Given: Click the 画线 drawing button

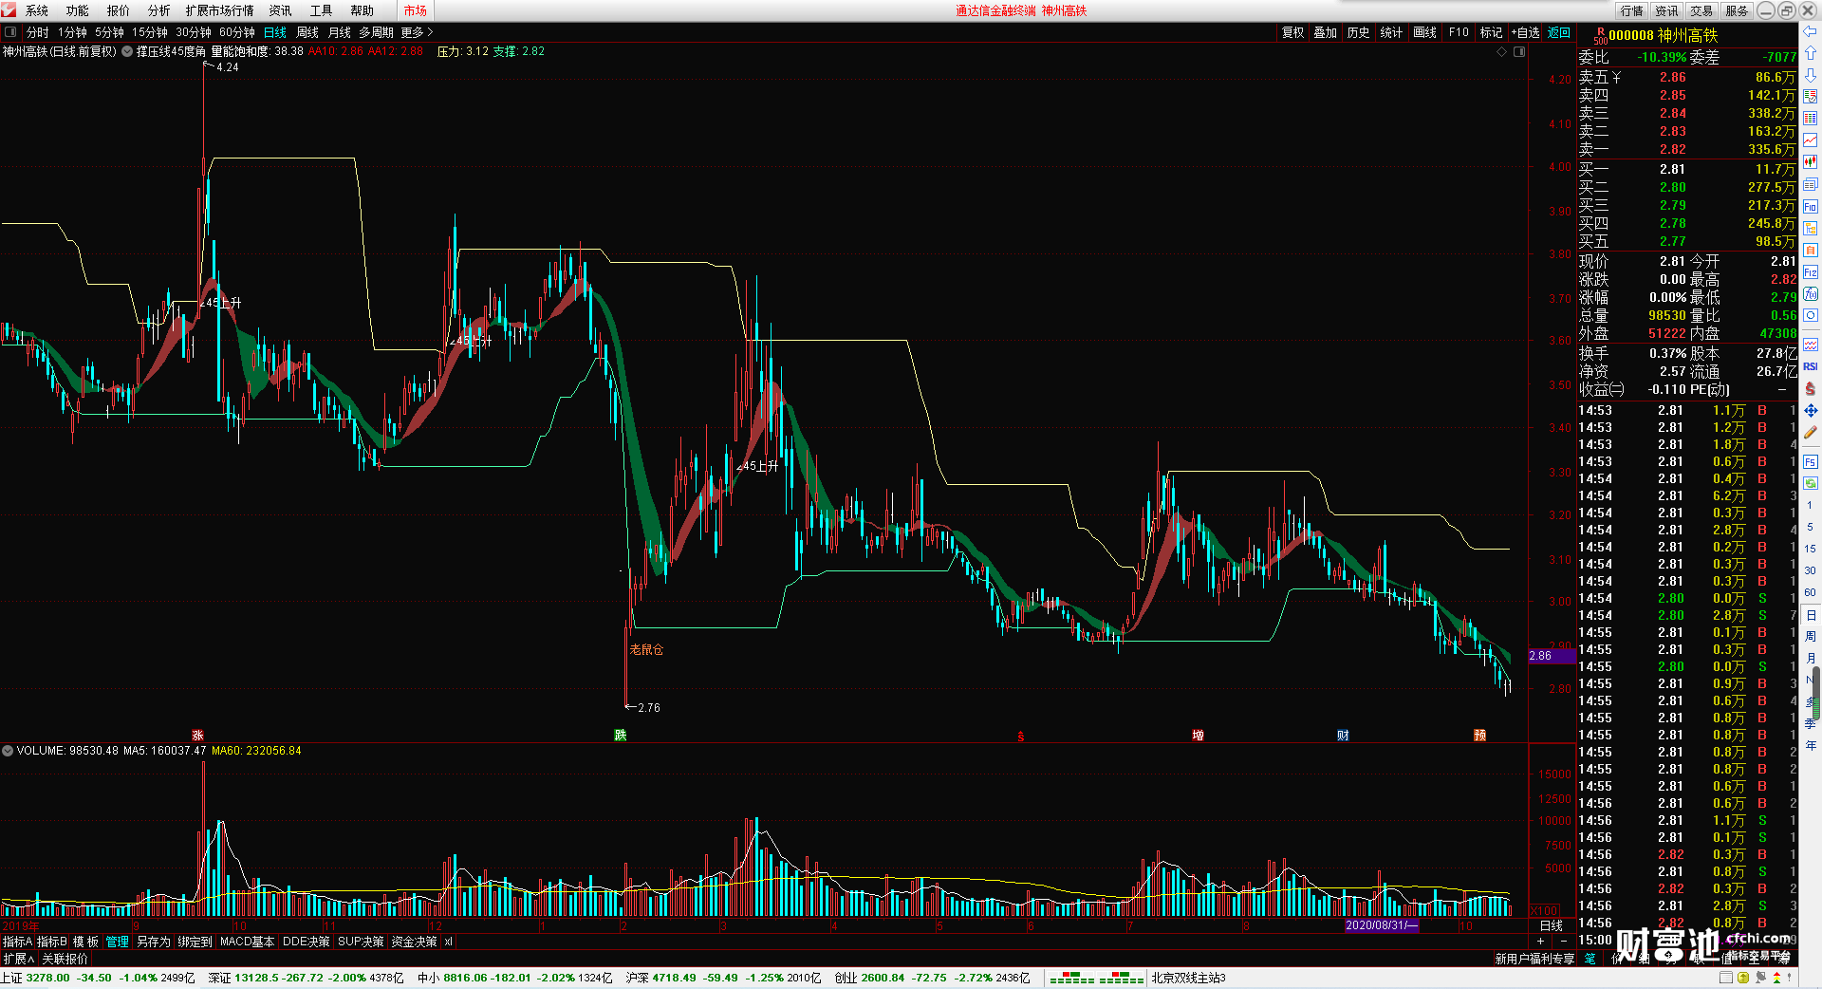Looking at the screenshot, I should (1424, 32).
